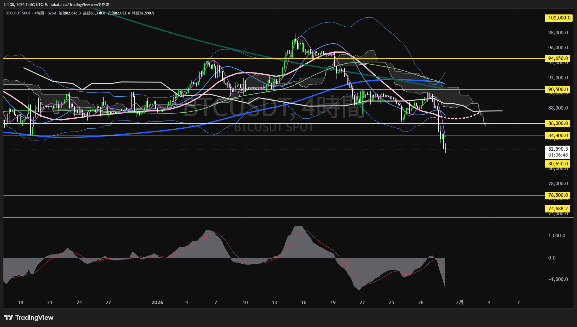Click the 84,400.0 yellow price label
The image size is (577, 327).
pos(558,136)
